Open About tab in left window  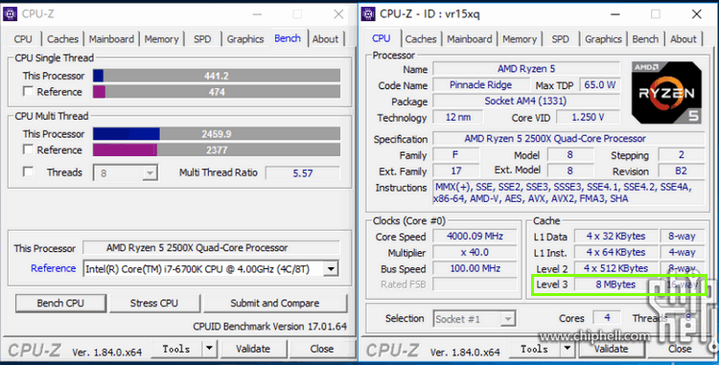(326, 39)
